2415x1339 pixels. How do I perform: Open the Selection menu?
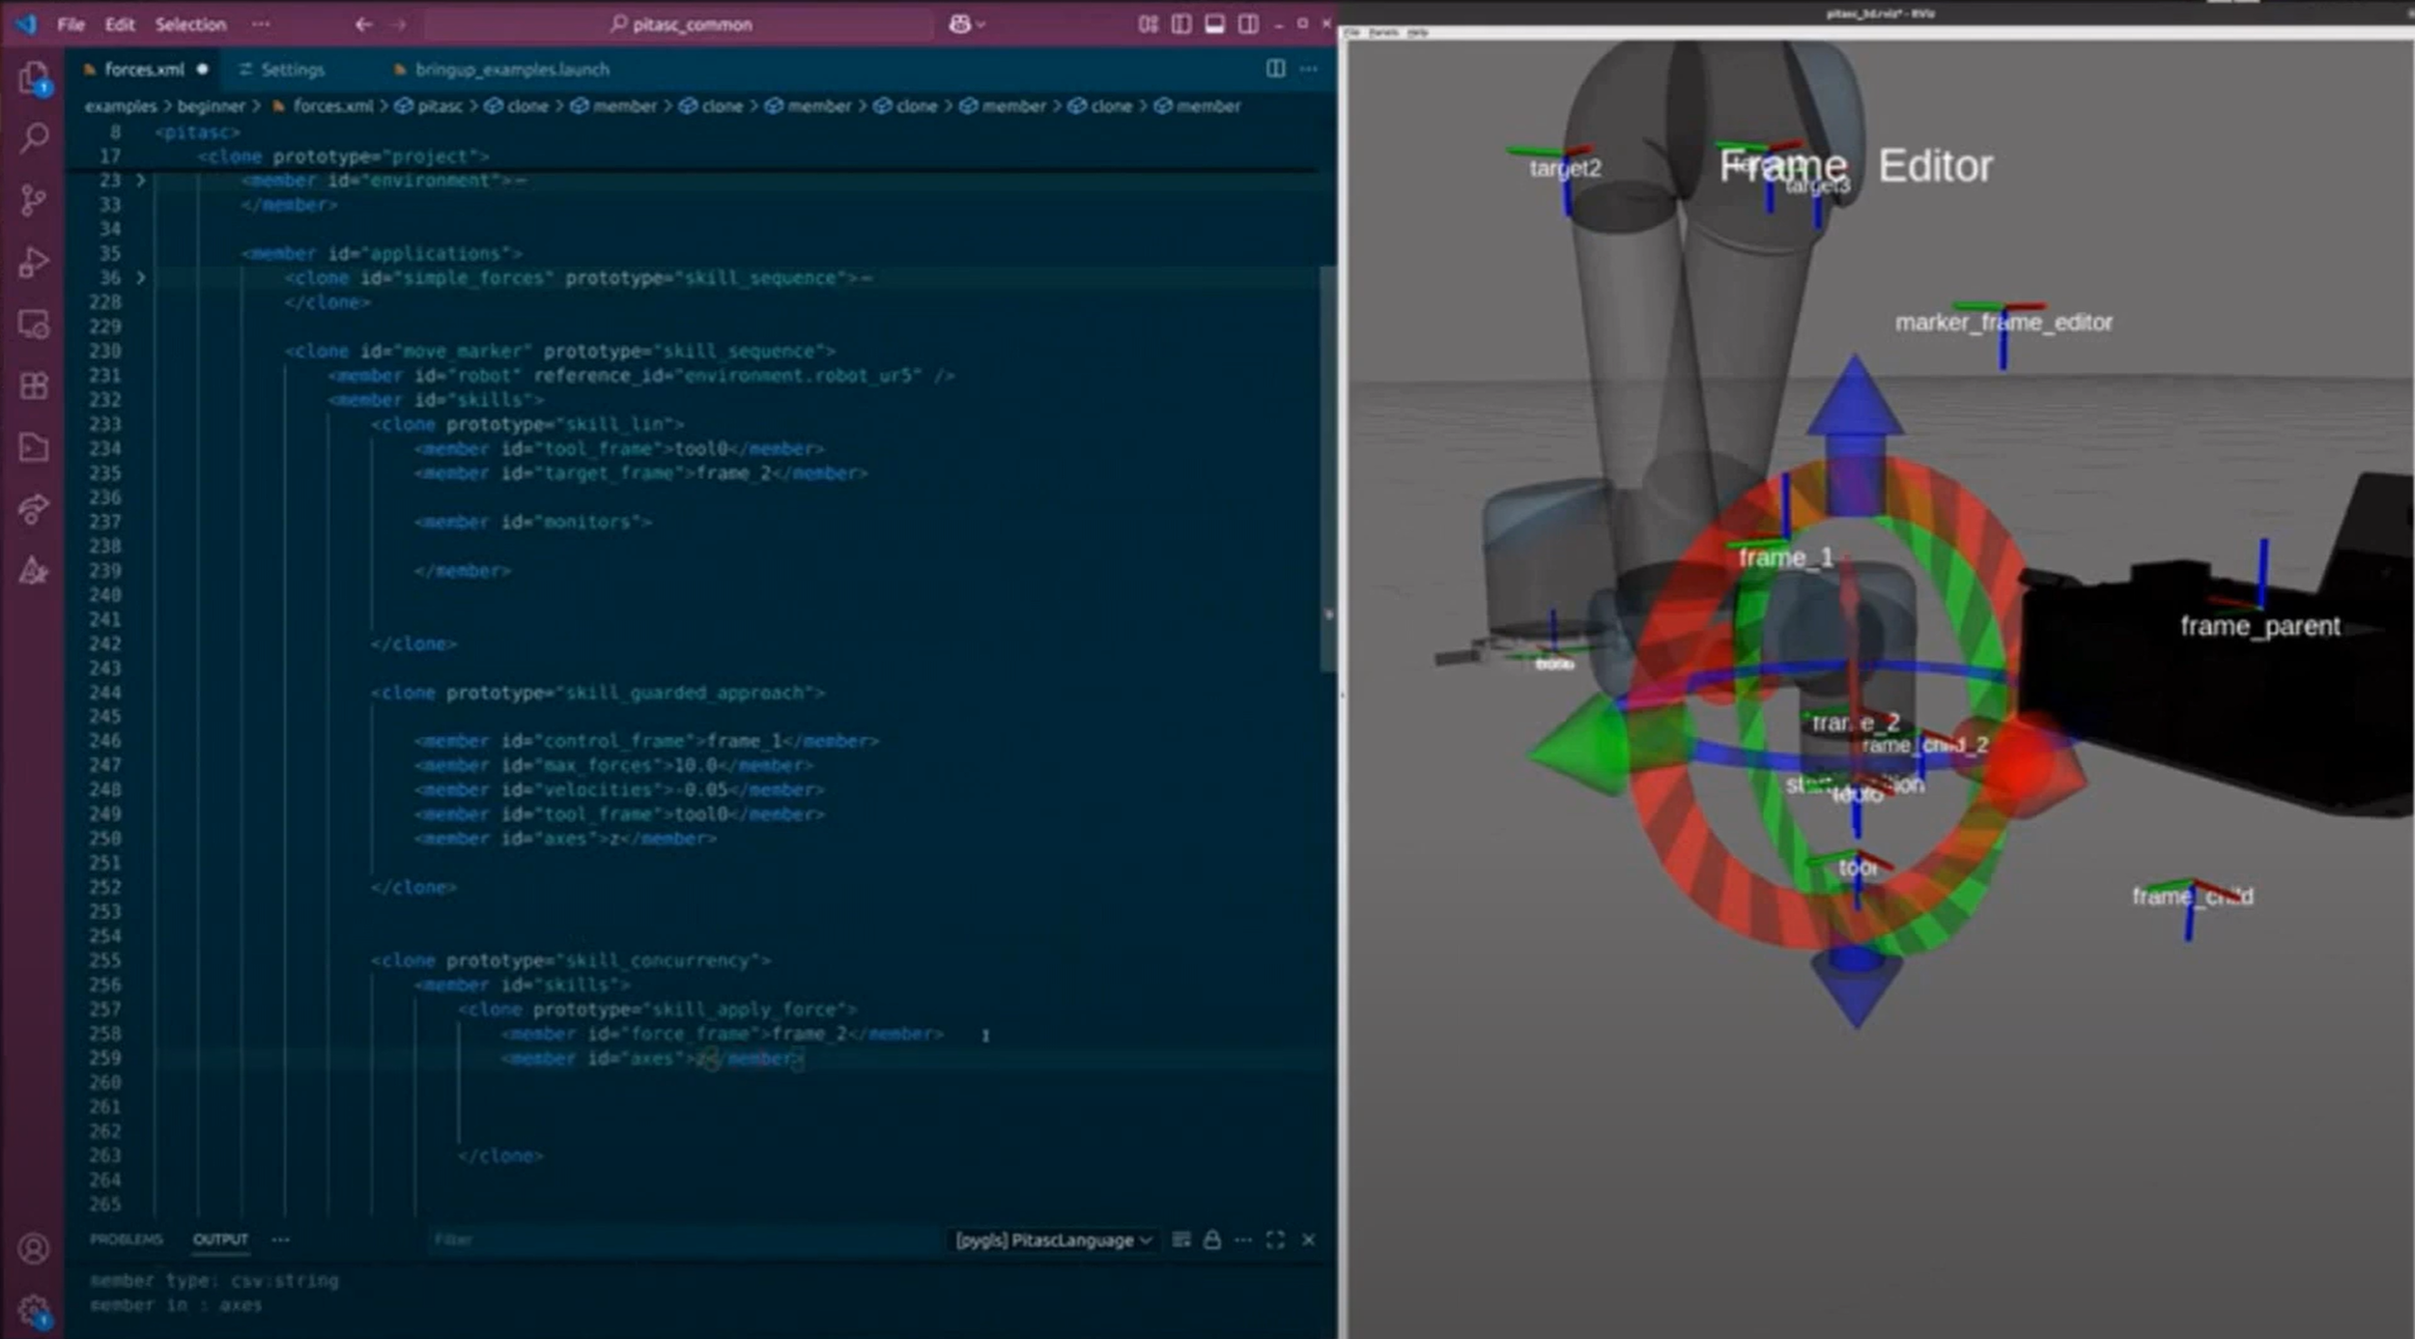(190, 24)
